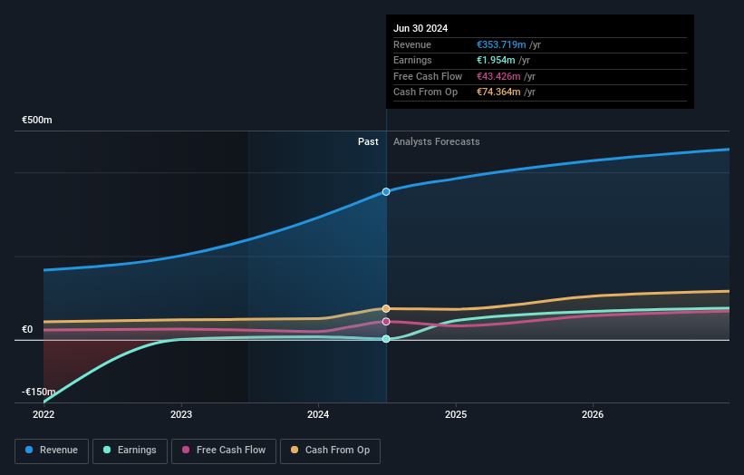Click the 2022 x-axis label
This screenshot has height=475, width=744.
43,414
